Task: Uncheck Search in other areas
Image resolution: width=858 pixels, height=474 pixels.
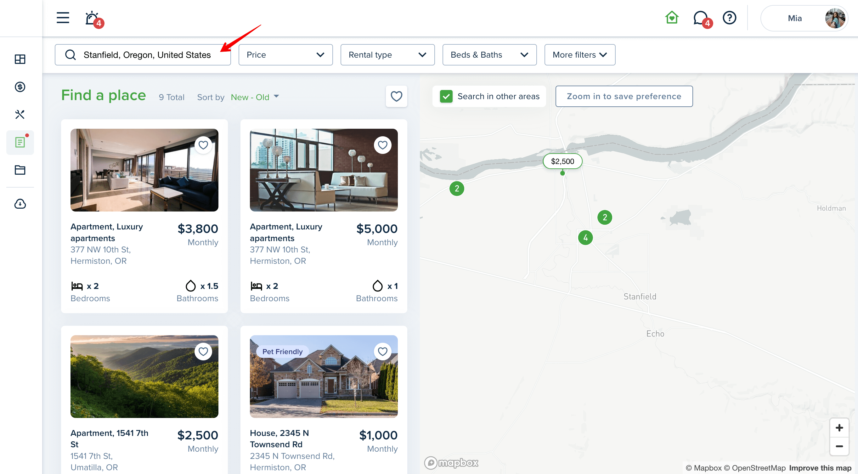Action: [x=446, y=96]
